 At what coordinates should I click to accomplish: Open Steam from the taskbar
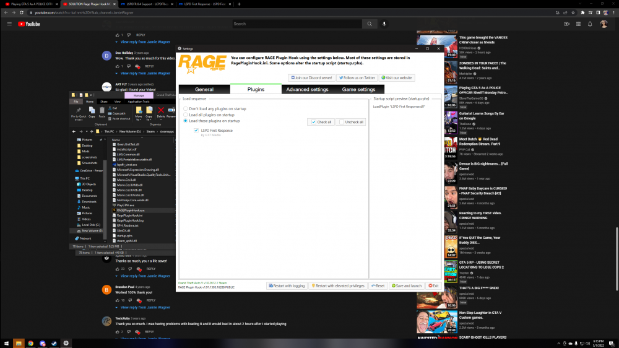coord(54,343)
